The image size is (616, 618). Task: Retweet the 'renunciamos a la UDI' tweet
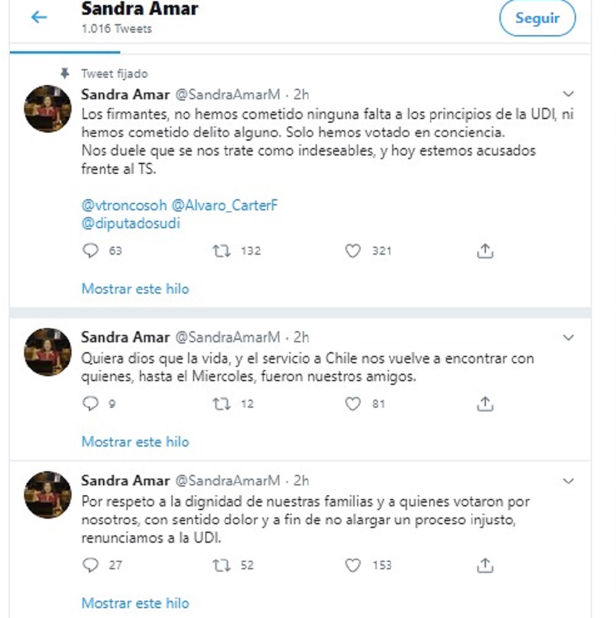221,565
